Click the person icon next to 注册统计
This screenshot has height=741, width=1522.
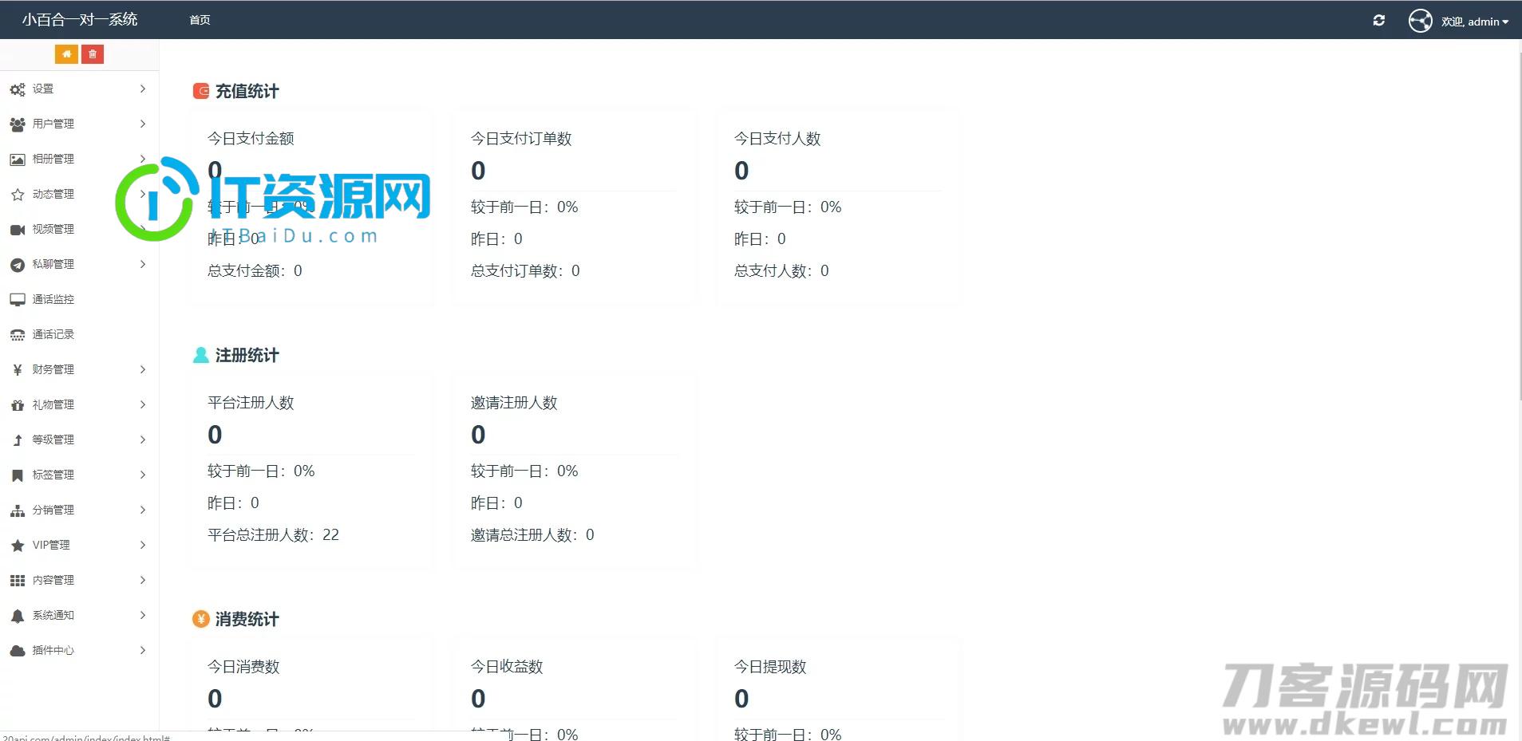pos(201,355)
